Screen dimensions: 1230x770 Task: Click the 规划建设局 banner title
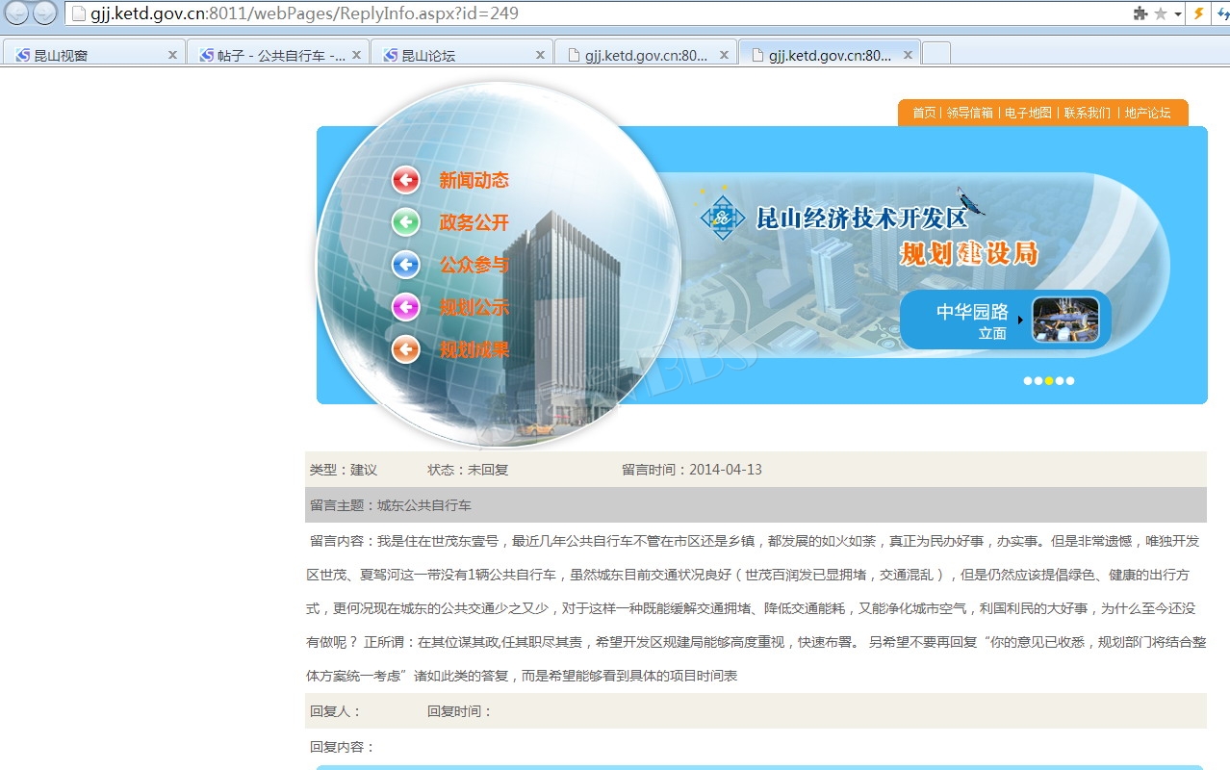(x=969, y=254)
